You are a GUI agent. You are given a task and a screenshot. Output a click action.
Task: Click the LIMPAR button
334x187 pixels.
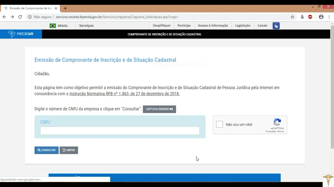click(69, 150)
